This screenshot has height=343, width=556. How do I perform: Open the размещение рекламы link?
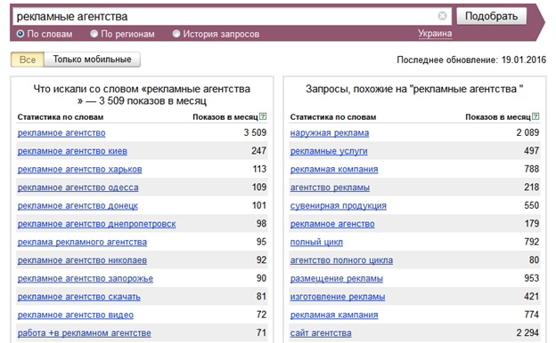coord(337,279)
